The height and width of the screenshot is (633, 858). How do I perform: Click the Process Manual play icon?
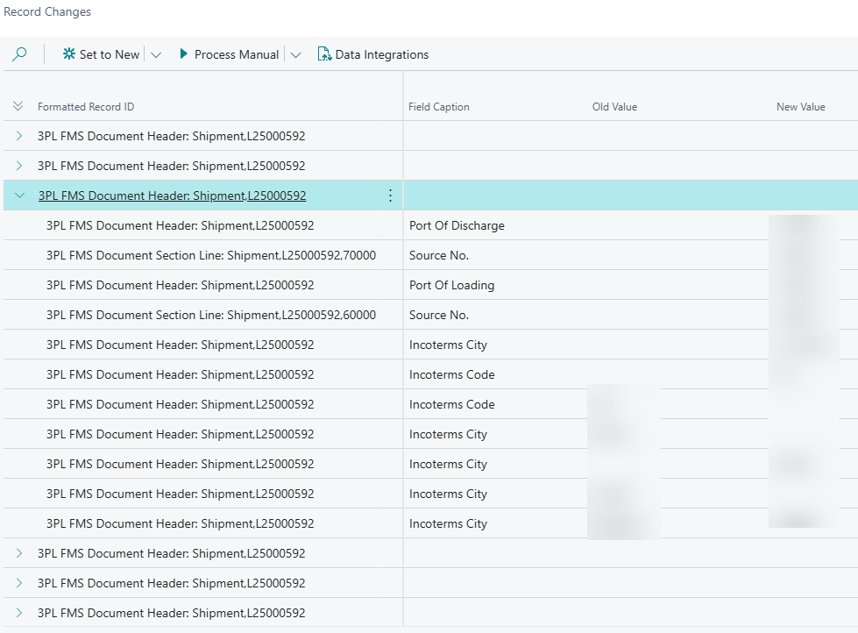(x=184, y=53)
